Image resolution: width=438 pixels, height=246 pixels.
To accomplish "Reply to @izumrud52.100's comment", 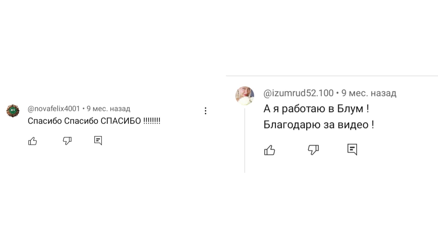I will [352, 150].
